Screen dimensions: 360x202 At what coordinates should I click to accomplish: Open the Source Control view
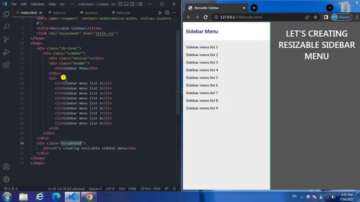(x=6, y=39)
